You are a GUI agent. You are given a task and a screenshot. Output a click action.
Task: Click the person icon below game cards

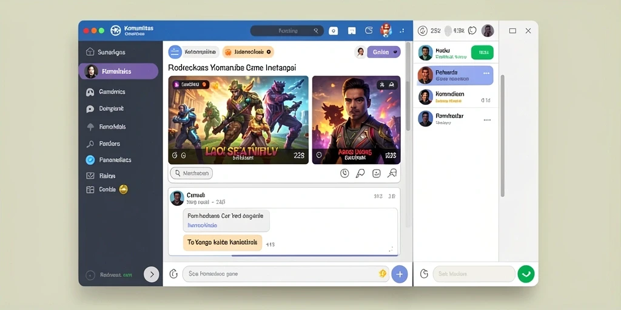click(x=392, y=173)
